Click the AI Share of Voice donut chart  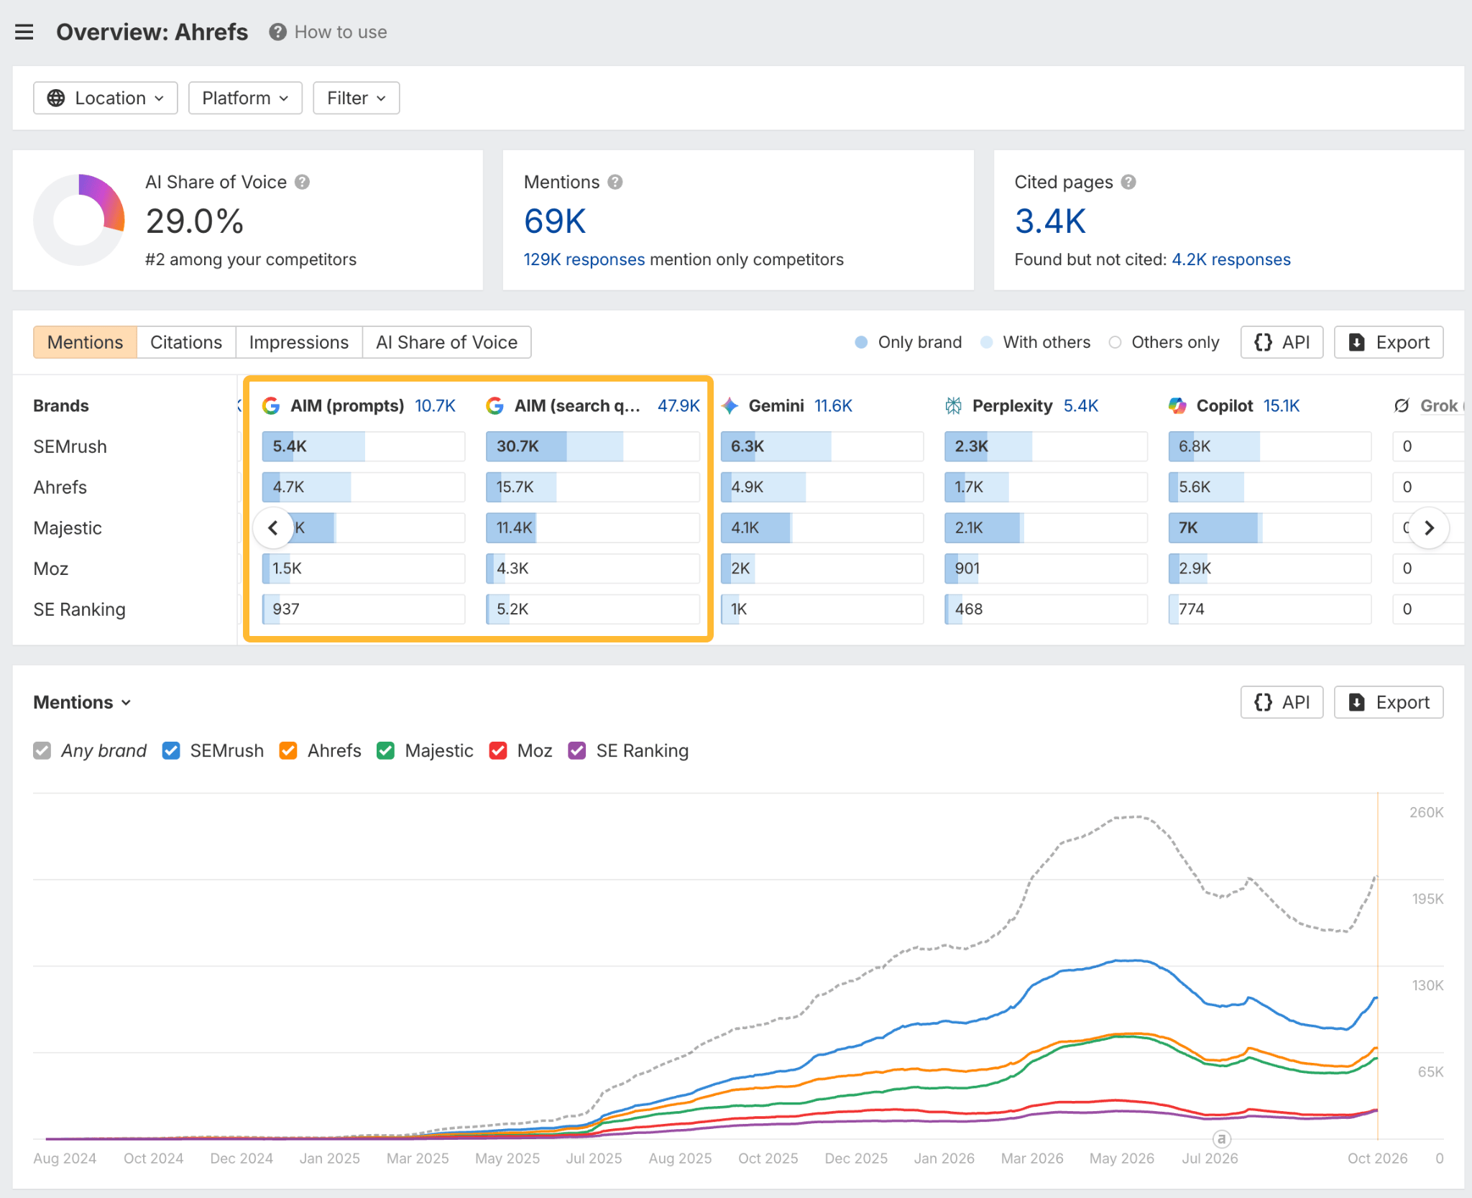79,220
